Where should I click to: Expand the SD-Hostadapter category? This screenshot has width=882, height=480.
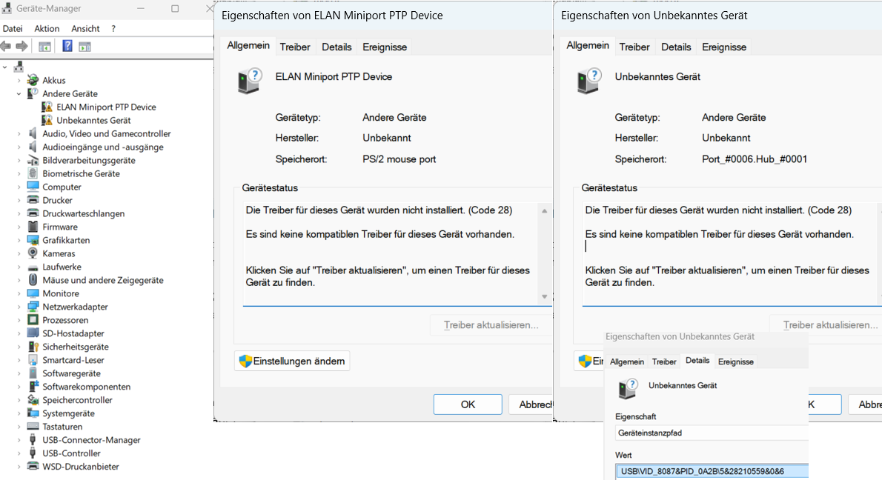[19, 333]
